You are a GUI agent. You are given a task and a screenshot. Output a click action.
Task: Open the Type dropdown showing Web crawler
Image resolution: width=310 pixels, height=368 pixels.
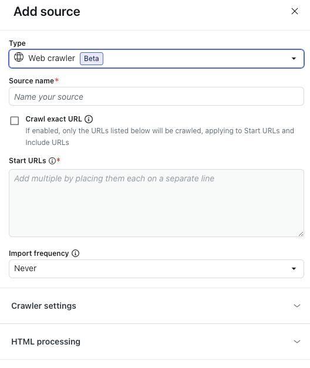(156, 59)
